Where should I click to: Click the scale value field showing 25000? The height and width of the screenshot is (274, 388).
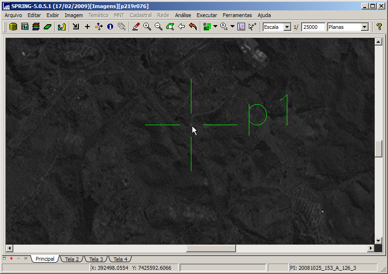tap(312, 27)
